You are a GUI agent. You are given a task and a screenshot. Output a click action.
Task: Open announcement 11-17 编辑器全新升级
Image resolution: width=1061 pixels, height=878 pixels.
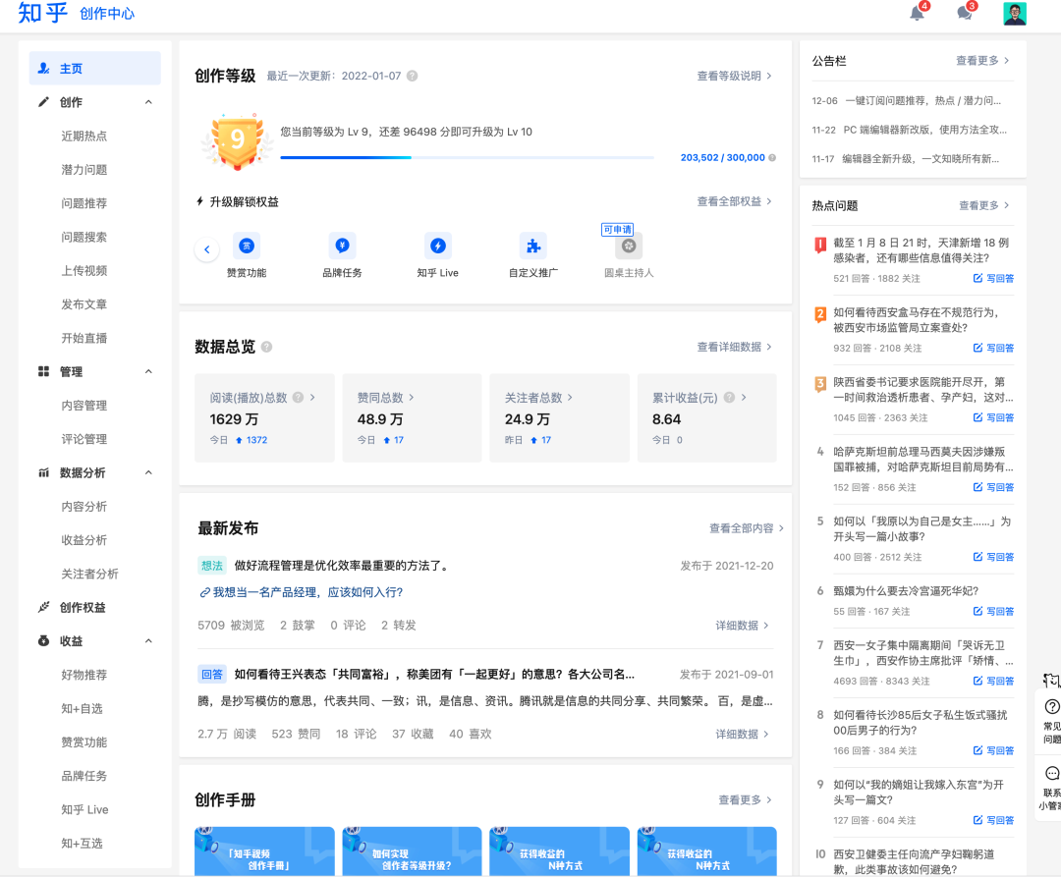click(x=906, y=159)
